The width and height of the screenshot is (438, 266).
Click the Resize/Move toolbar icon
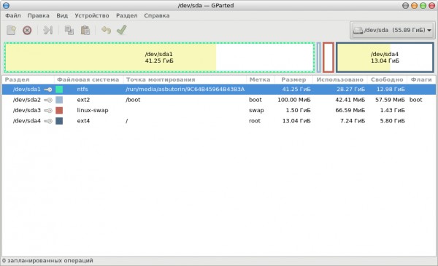click(47, 30)
